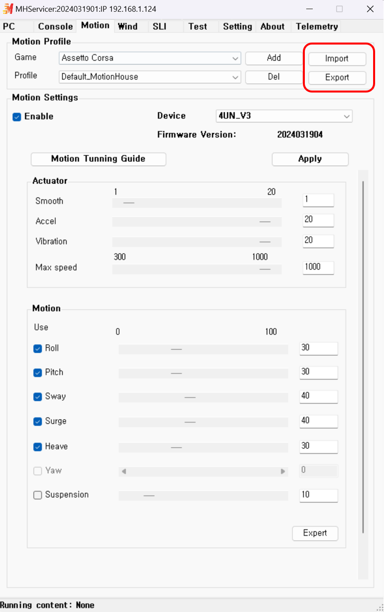The image size is (384, 612).
Task: Click the Sway value input field
Action: pyautogui.click(x=319, y=397)
